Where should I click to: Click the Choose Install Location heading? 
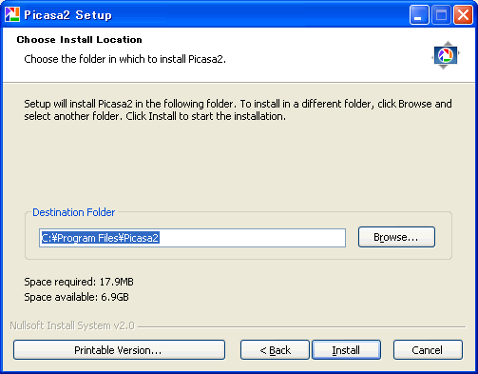click(79, 40)
